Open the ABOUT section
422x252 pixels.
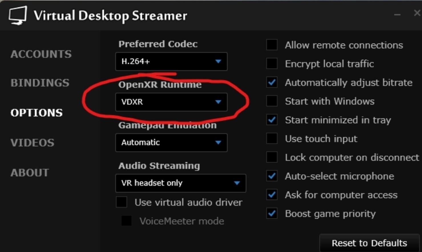coord(30,172)
